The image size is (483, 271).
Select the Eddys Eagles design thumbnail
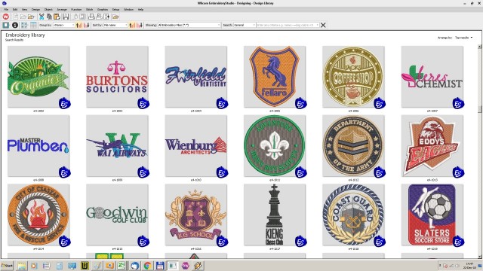pos(432,146)
